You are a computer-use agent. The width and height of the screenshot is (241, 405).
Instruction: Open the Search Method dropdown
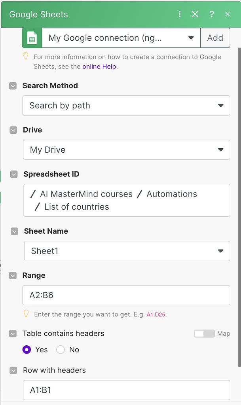(126, 106)
